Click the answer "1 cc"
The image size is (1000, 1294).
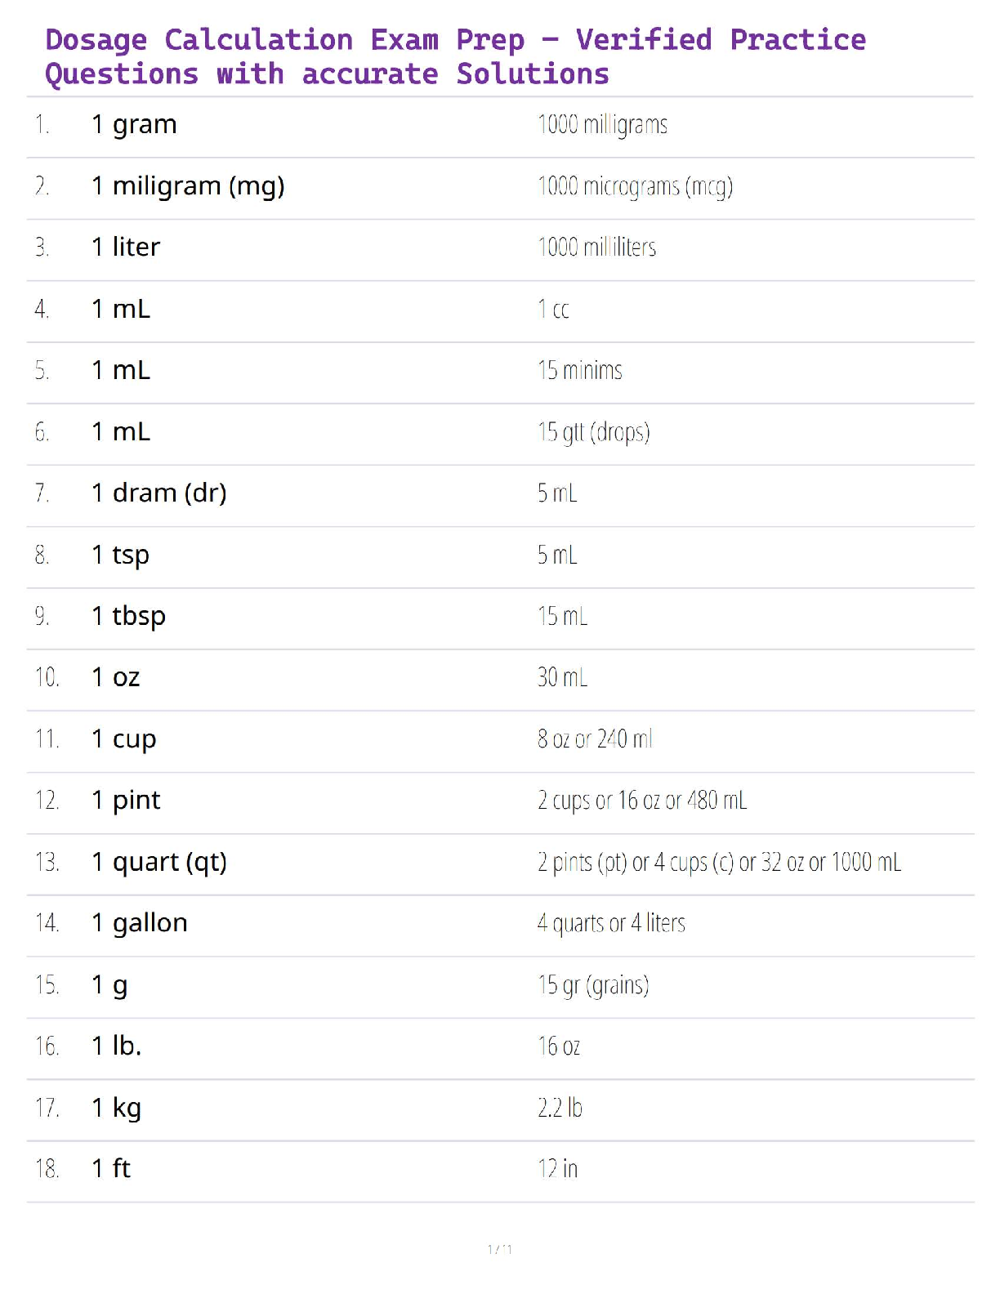[553, 310]
